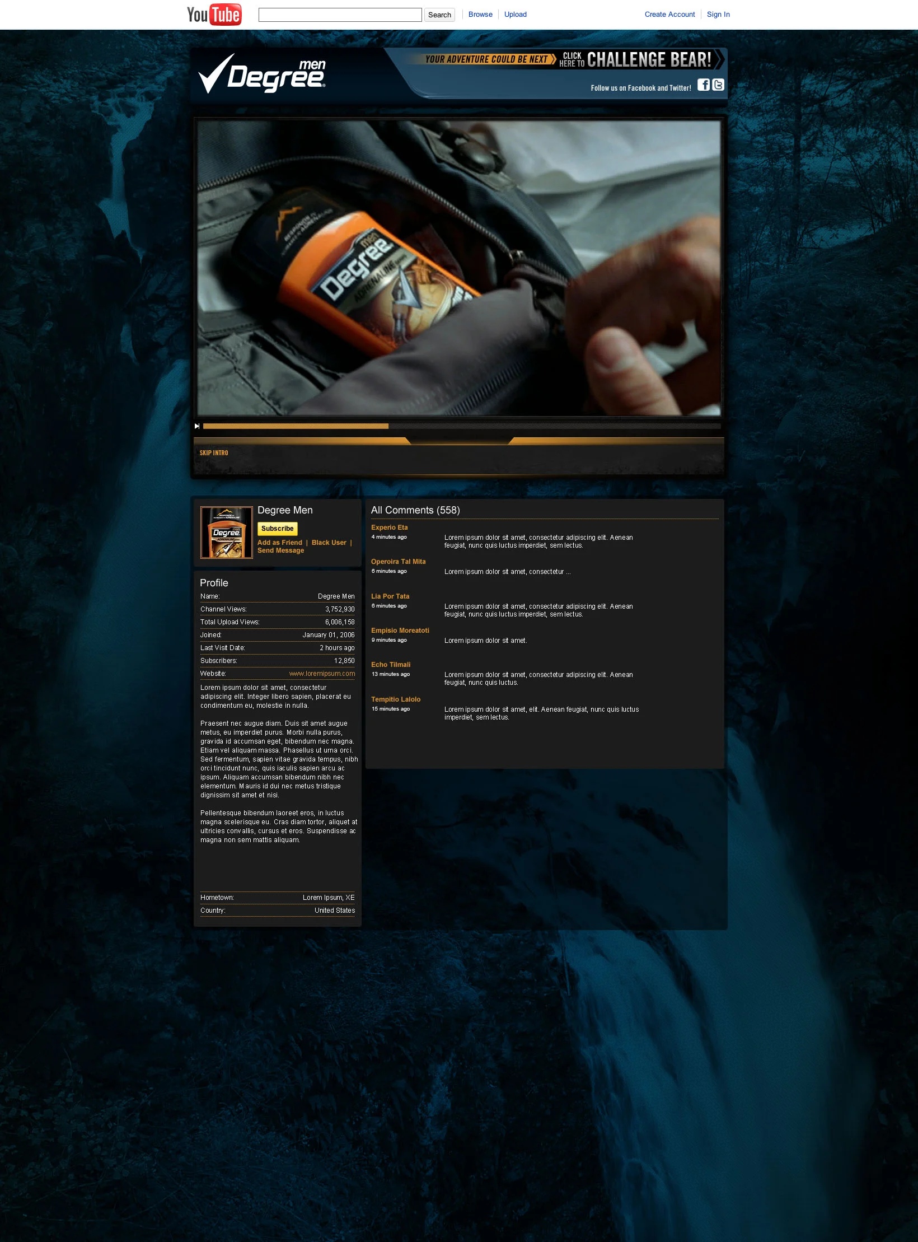This screenshot has height=1242, width=918.
Task: Click the Degree Men channel title
Action: click(285, 510)
